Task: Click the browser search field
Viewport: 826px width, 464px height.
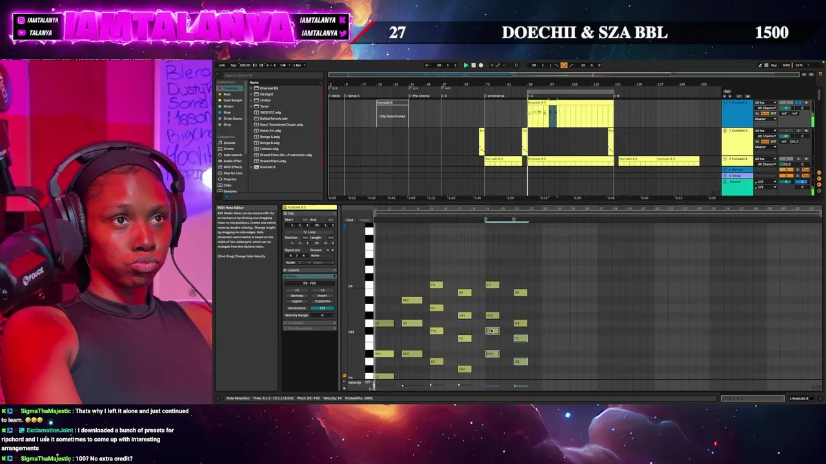Action: (x=272, y=75)
